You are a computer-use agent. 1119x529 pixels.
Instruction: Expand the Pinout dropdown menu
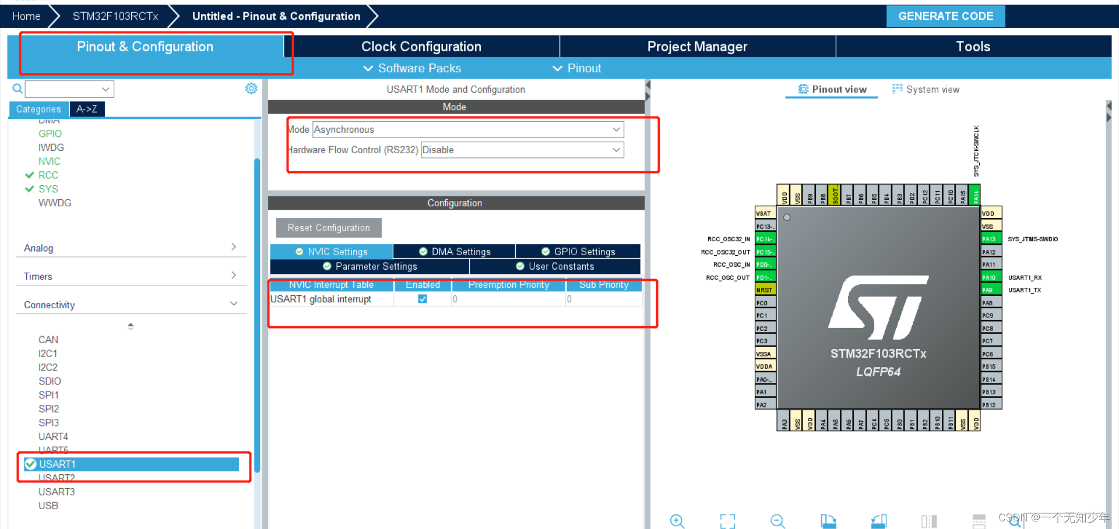(x=577, y=68)
